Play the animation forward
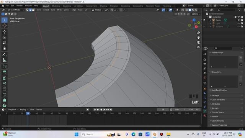The height and width of the screenshot is (138, 245). click(105, 110)
